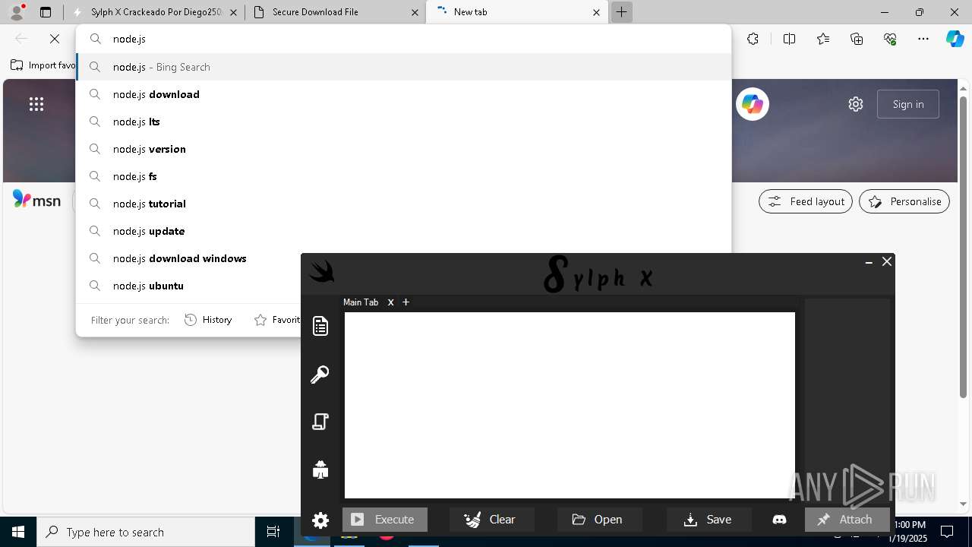Open the script hub icon in Sylph X sidebar

click(x=320, y=422)
